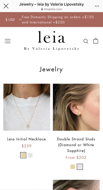The width and height of the screenshot is (103, 190).
Task: Open the hamburger navigation menu
Action: tap(8, 41)
